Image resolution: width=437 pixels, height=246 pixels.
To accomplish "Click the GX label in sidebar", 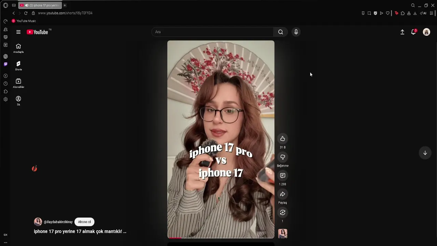I will [x=5, y=235].
